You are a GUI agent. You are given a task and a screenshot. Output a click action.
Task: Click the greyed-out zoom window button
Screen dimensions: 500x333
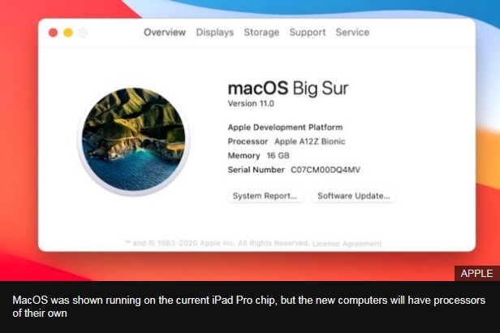click(x=83, y=32)
